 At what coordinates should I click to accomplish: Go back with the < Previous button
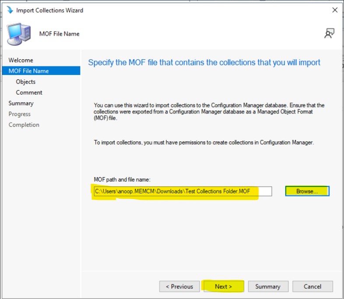coord(179,286)
